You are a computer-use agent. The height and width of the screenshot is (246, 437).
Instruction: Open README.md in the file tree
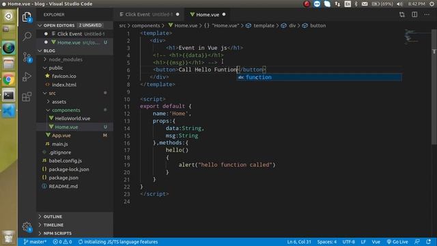tap(64, 187)
